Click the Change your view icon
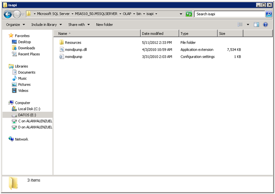This screenshot has width=275, height=194. coord(240,25)
